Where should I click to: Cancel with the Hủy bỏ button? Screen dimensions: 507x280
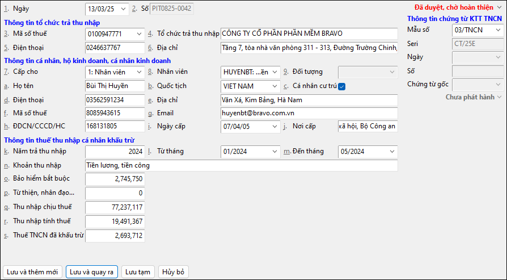click(x=173, y=272)
